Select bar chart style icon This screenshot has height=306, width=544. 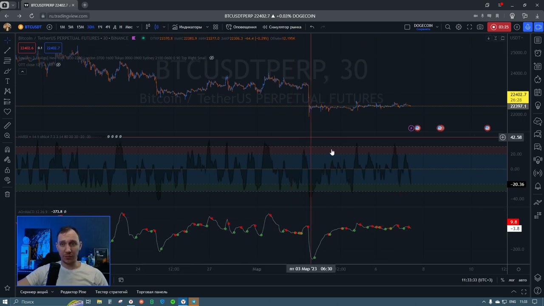148,27
